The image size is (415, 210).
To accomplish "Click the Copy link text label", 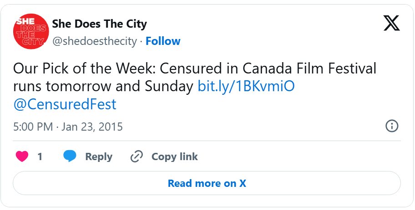I will pyautogui.click(x=174, y=157).
